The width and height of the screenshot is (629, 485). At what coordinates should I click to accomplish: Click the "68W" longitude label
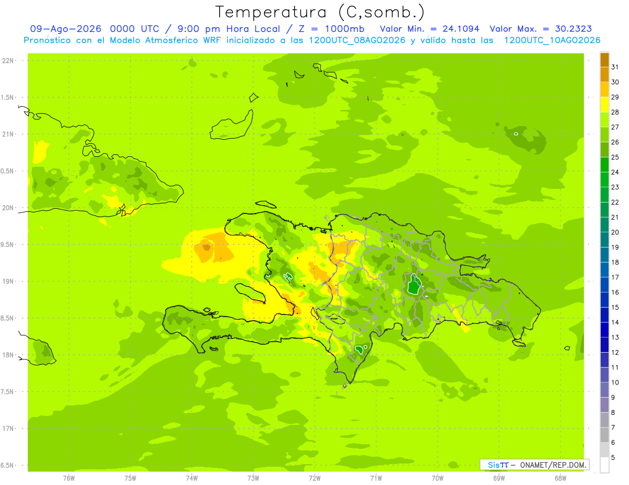pyautogui.click(x=560, y=478)
